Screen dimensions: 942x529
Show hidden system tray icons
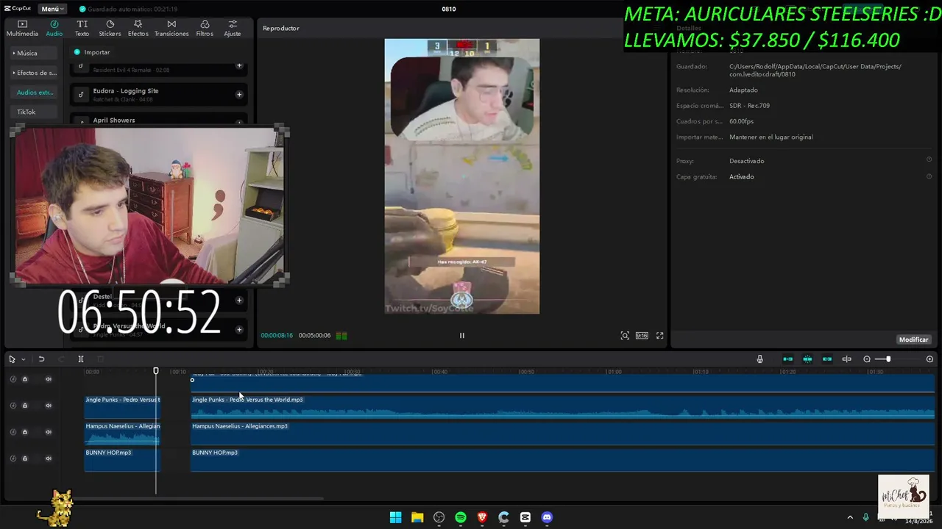[x=850, y=517]
